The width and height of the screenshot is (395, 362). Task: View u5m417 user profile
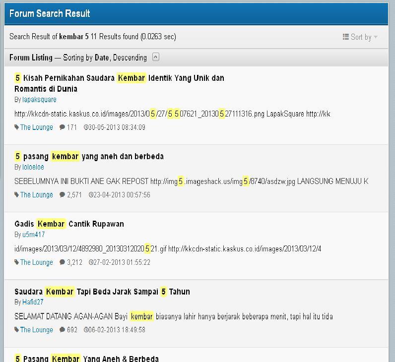(x=33, y=235)
